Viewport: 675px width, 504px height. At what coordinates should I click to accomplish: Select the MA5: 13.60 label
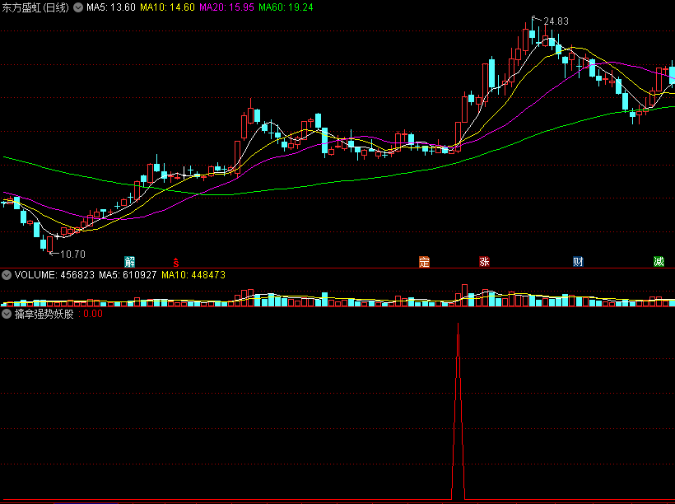coord(110,7)
